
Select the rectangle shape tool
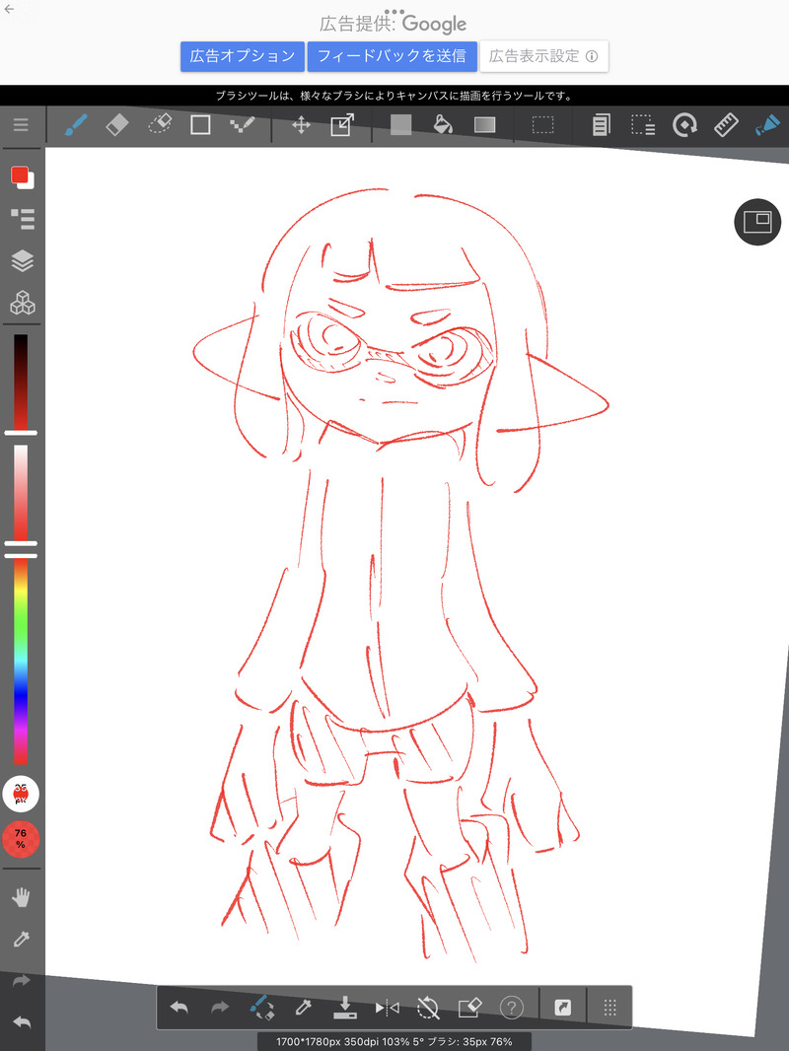(x=200, y=124)
